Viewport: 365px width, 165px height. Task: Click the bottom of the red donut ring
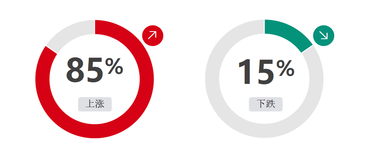[94, 131]
